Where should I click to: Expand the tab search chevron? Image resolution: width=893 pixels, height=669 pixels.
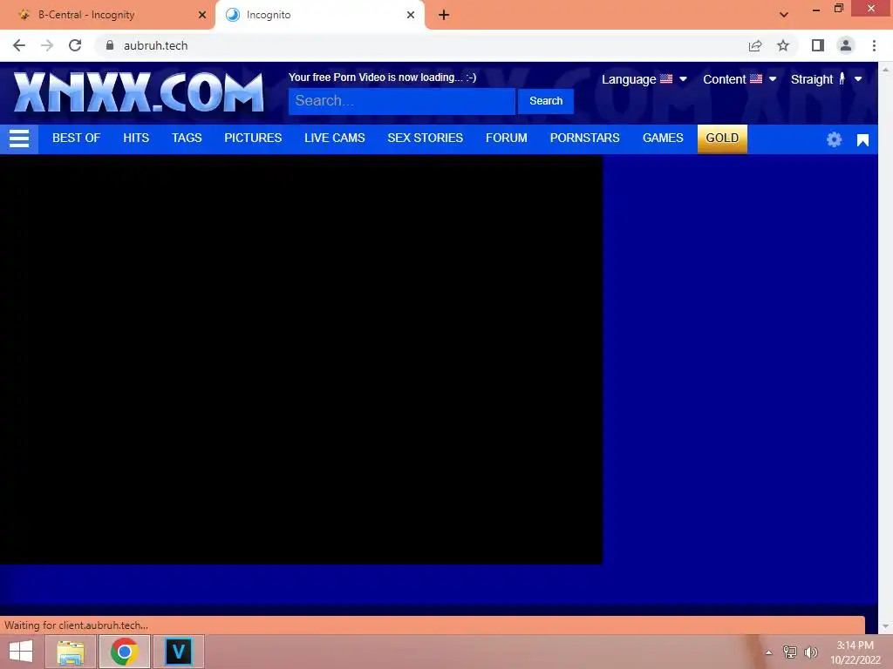(784, 15)
